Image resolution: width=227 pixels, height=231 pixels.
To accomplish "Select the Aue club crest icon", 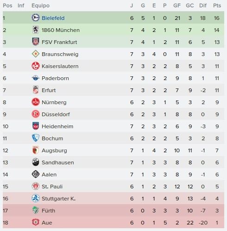I will (x=36, y=222).
